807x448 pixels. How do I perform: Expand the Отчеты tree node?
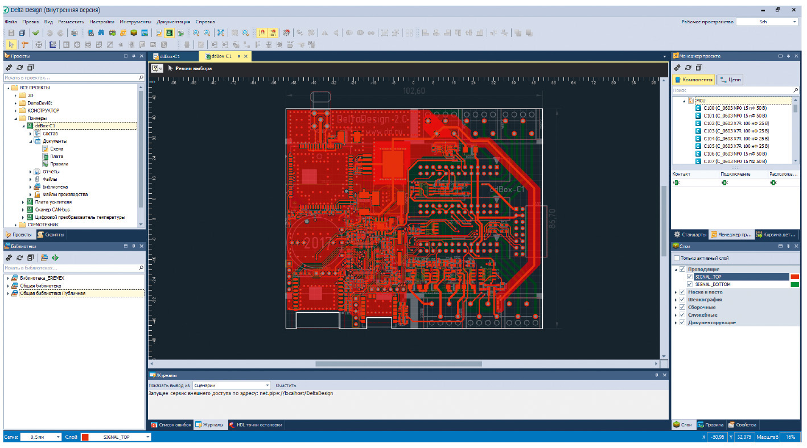coord(30,171)
